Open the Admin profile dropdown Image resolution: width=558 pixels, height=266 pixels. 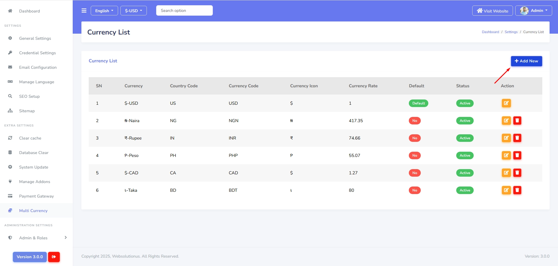(x=534, y=11)
